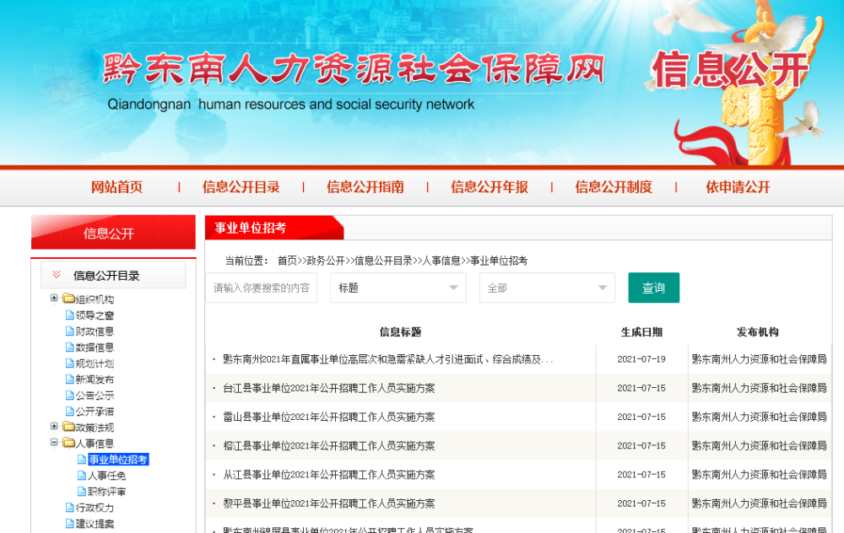This screenshot has height=533, width=844.
Task: Select 新闻发布 in the directory tree
Action: 95,380
